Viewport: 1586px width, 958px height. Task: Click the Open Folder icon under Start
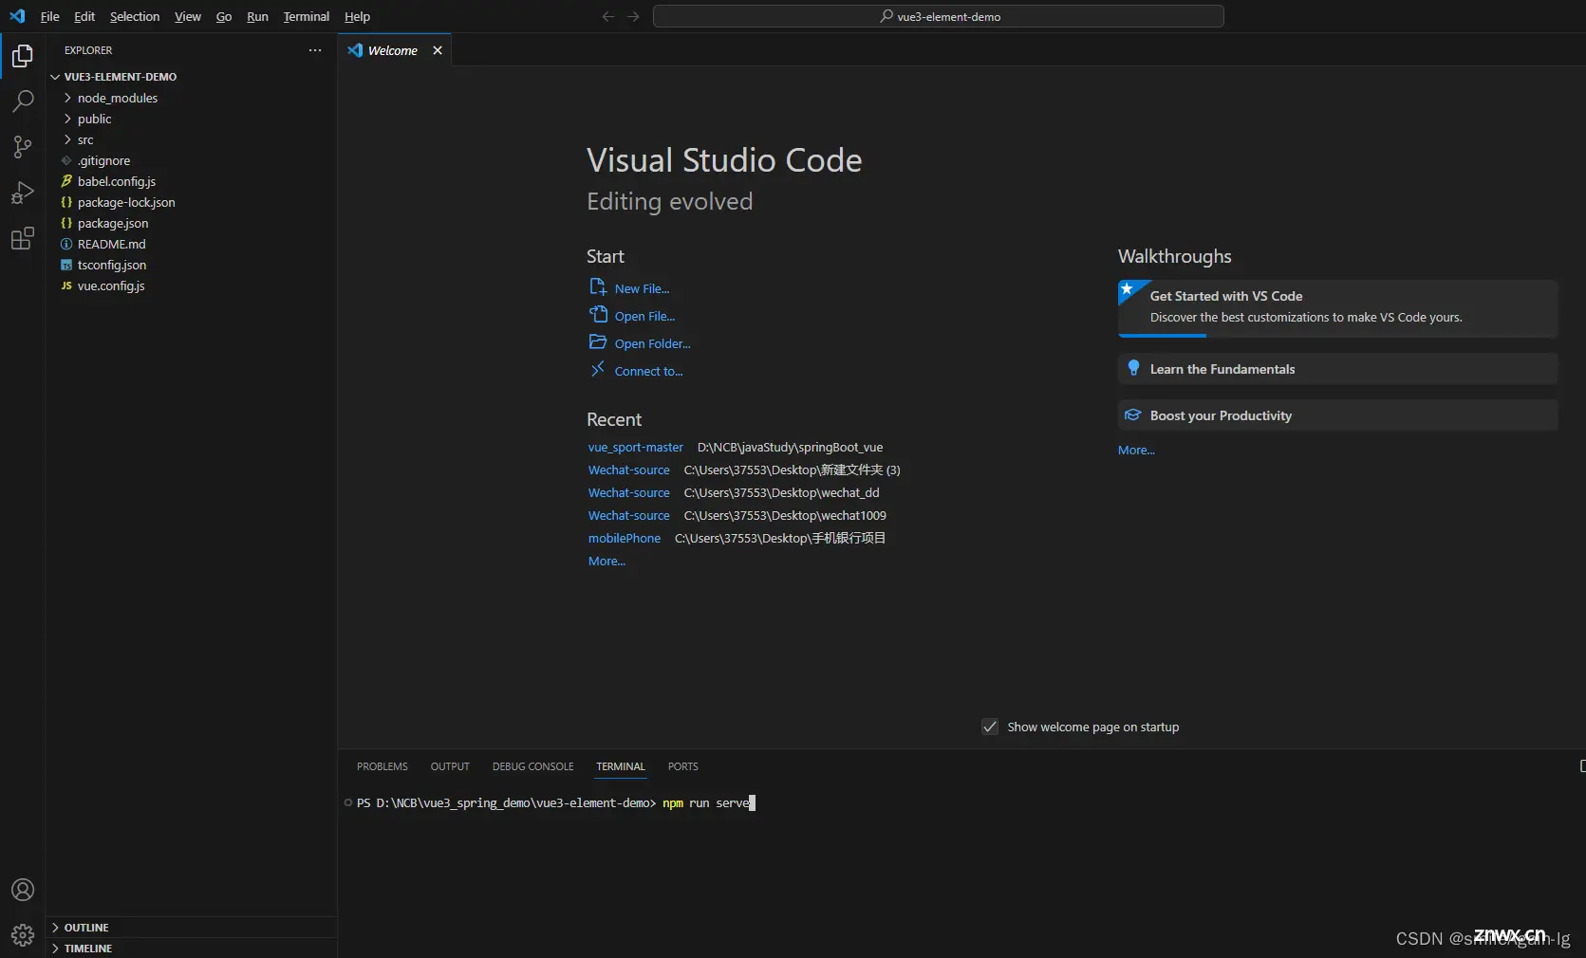pyautogui.click(x=598, y=342)
